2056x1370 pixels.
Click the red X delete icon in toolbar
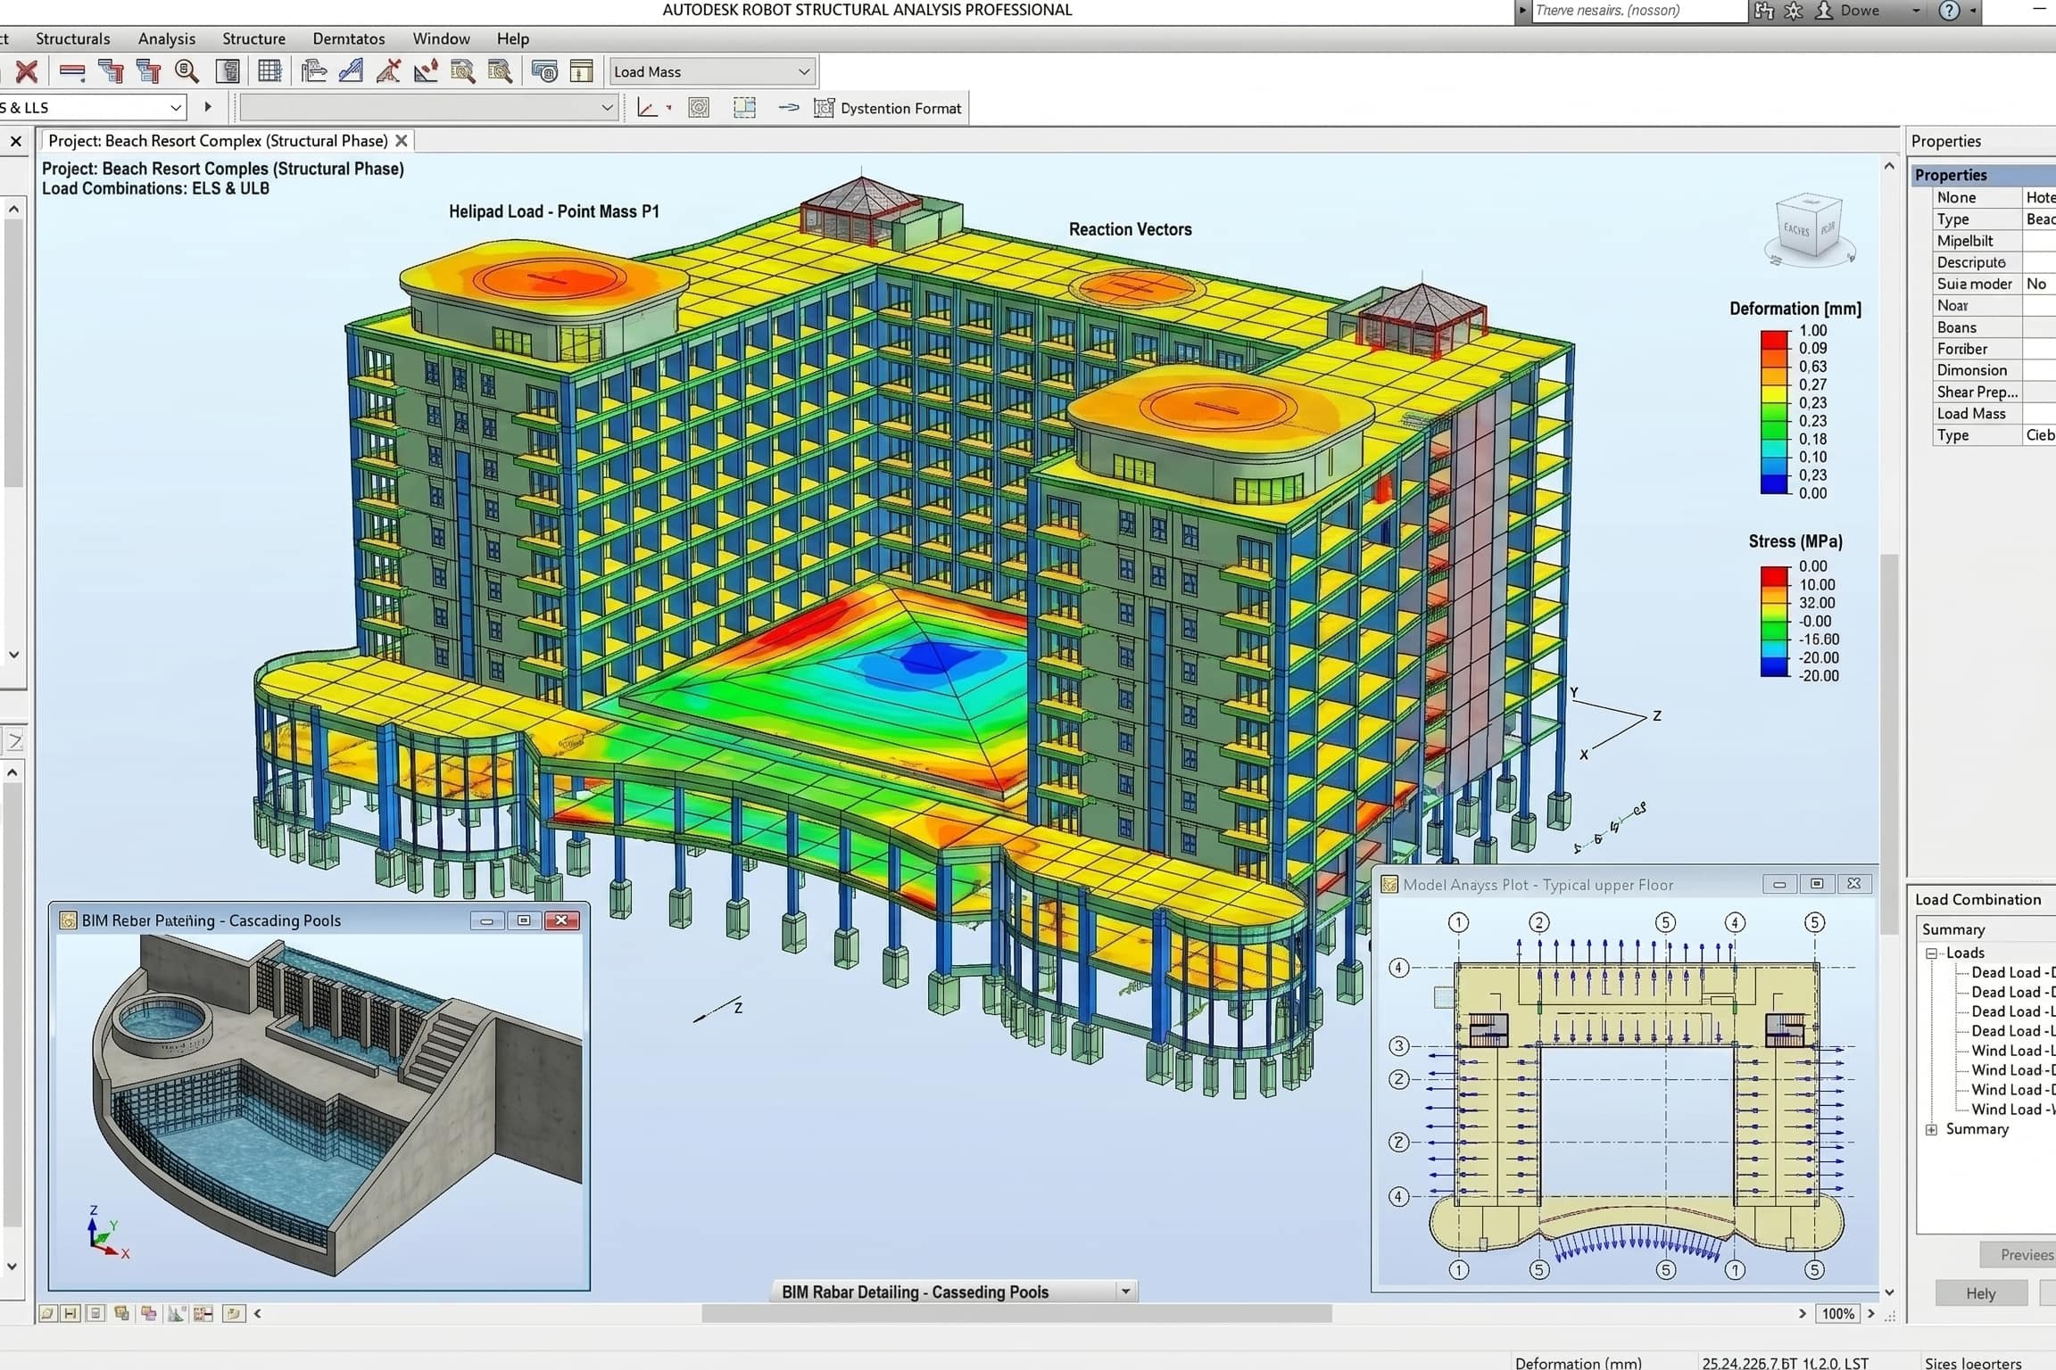tap(27, 71)
